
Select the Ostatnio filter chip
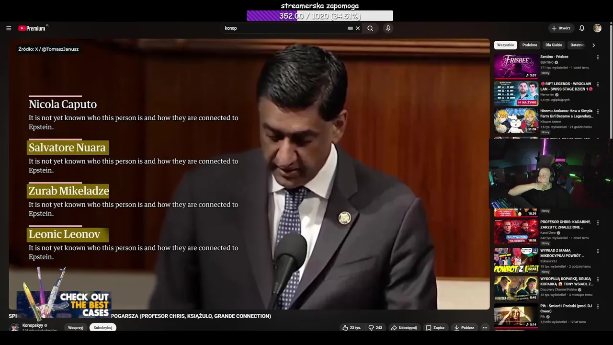tap(577, 45)
